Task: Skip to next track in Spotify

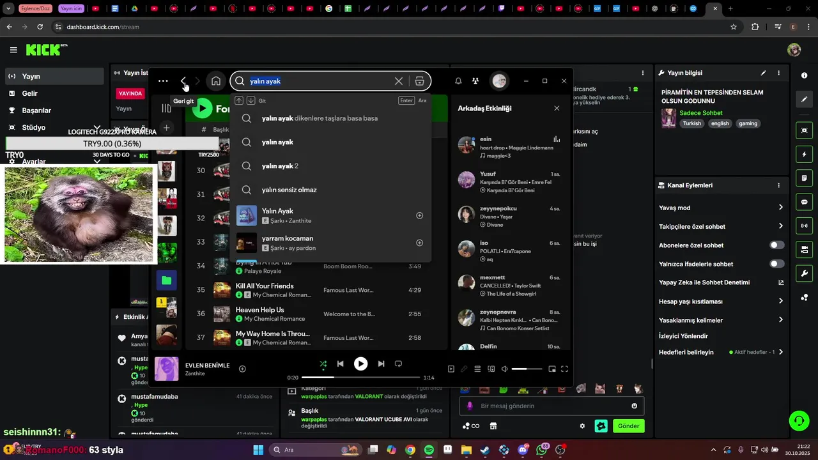Action: pyautogui.click(x=381, y=364)
